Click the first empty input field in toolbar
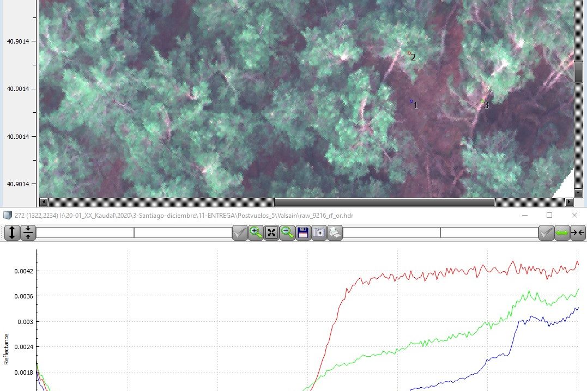Screen dimensions: 587x391 point(84,233)
